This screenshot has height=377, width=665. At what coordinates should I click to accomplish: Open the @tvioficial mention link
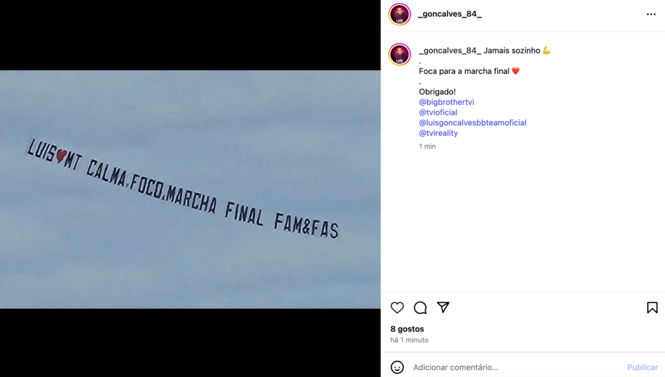pyautogui.click(x=438, y=112)
